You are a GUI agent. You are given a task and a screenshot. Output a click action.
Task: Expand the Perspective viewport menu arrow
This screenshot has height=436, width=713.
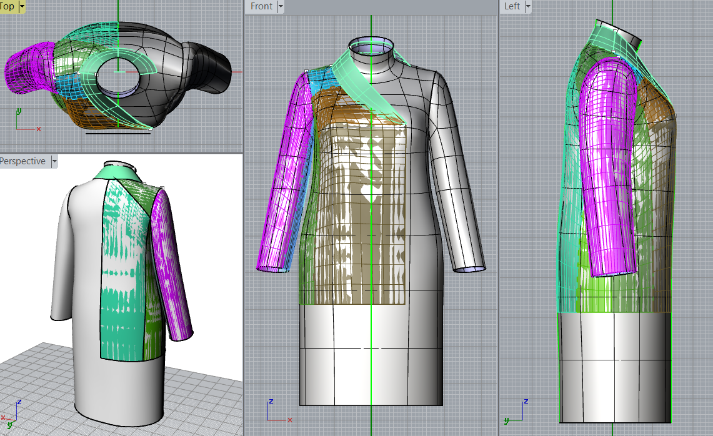[x=54, y=161]
